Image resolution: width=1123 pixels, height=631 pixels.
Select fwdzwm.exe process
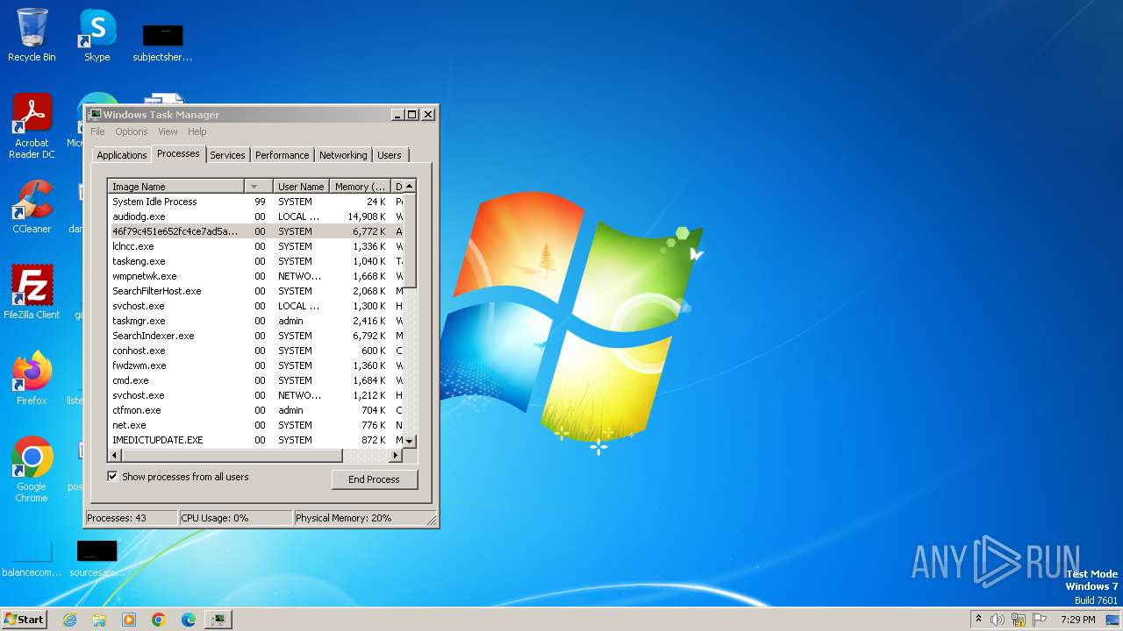(255, 365)
